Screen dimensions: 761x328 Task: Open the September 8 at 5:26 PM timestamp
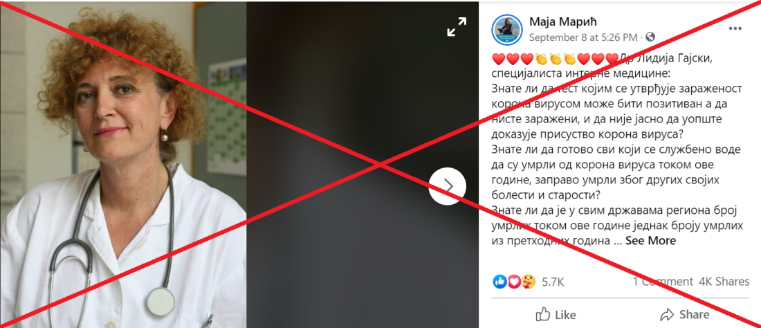pyautogui.click(x=583, y=37)
